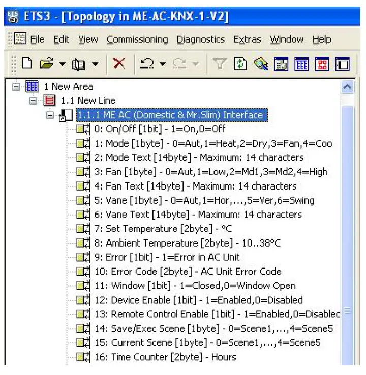The image size is (366, 375).
Task: Click the red X delete icon
Action: pos(119,64)
